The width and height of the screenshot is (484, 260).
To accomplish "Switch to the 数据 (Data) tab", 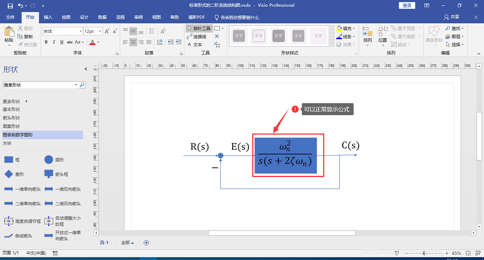I will pyautogui.click(x=102, y=17).
